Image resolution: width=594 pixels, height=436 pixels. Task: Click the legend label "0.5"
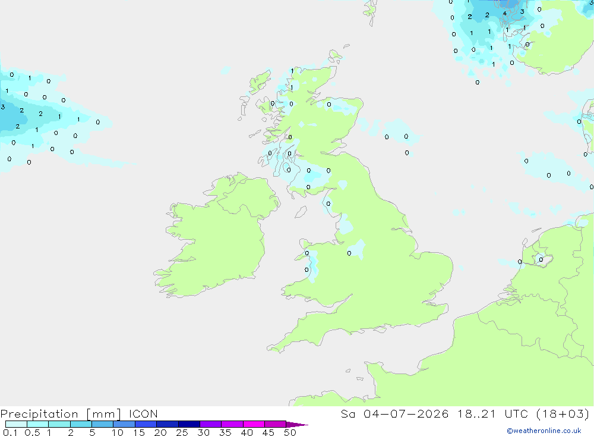pyautogui.click(x=33, y=432)
